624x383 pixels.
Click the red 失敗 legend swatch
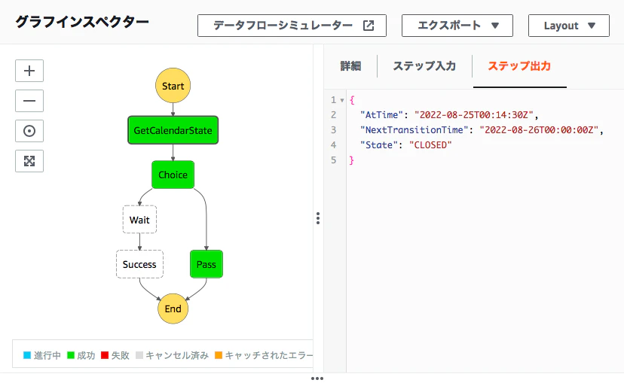[x=105, y=355]
